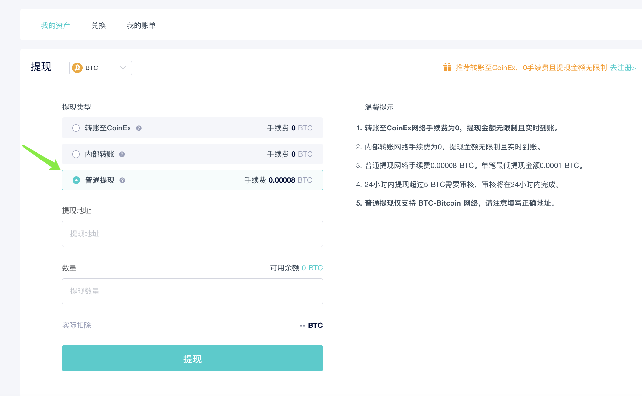Follow the 去注册> link
The height and width of the screenshot is (396, 642).
coord(623,68)
